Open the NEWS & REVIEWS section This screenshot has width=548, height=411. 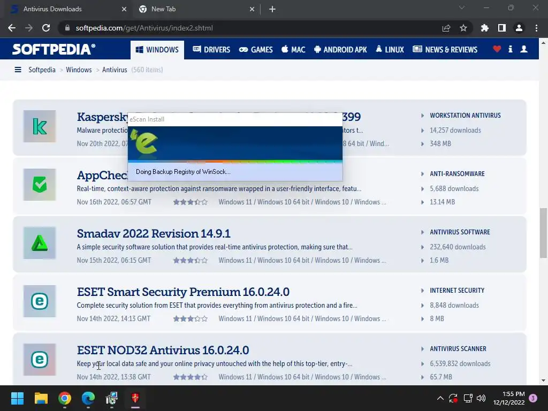(445, 50)
